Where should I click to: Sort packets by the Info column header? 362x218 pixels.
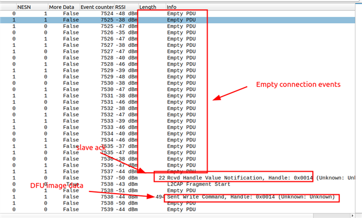click(x=260, y=7)
